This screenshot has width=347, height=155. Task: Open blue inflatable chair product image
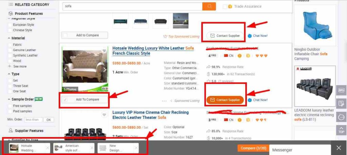(x=315, y=25)
